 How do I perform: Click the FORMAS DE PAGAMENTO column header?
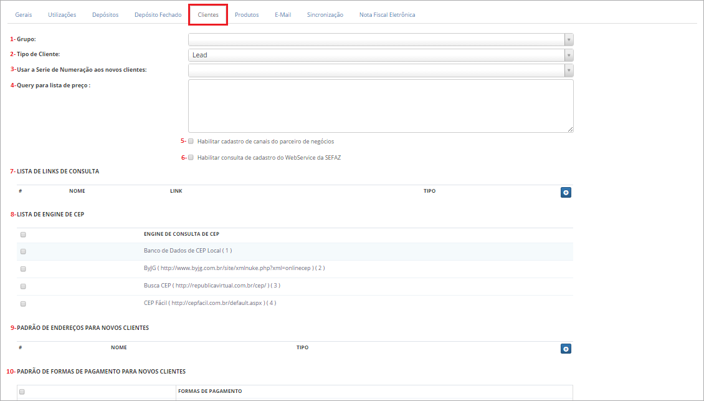pyautogui.click(x=210, y=391)
